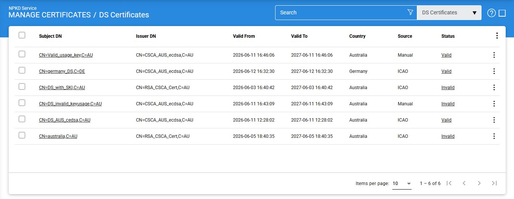Image resolution: width=514 pixels, height=199 pixels.
Task: Click the square icon beside help
Action: coord(502,13)
